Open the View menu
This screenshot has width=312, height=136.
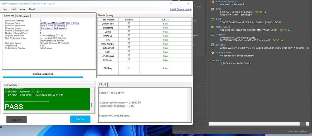pyautogui.click(x=22, y=9)
